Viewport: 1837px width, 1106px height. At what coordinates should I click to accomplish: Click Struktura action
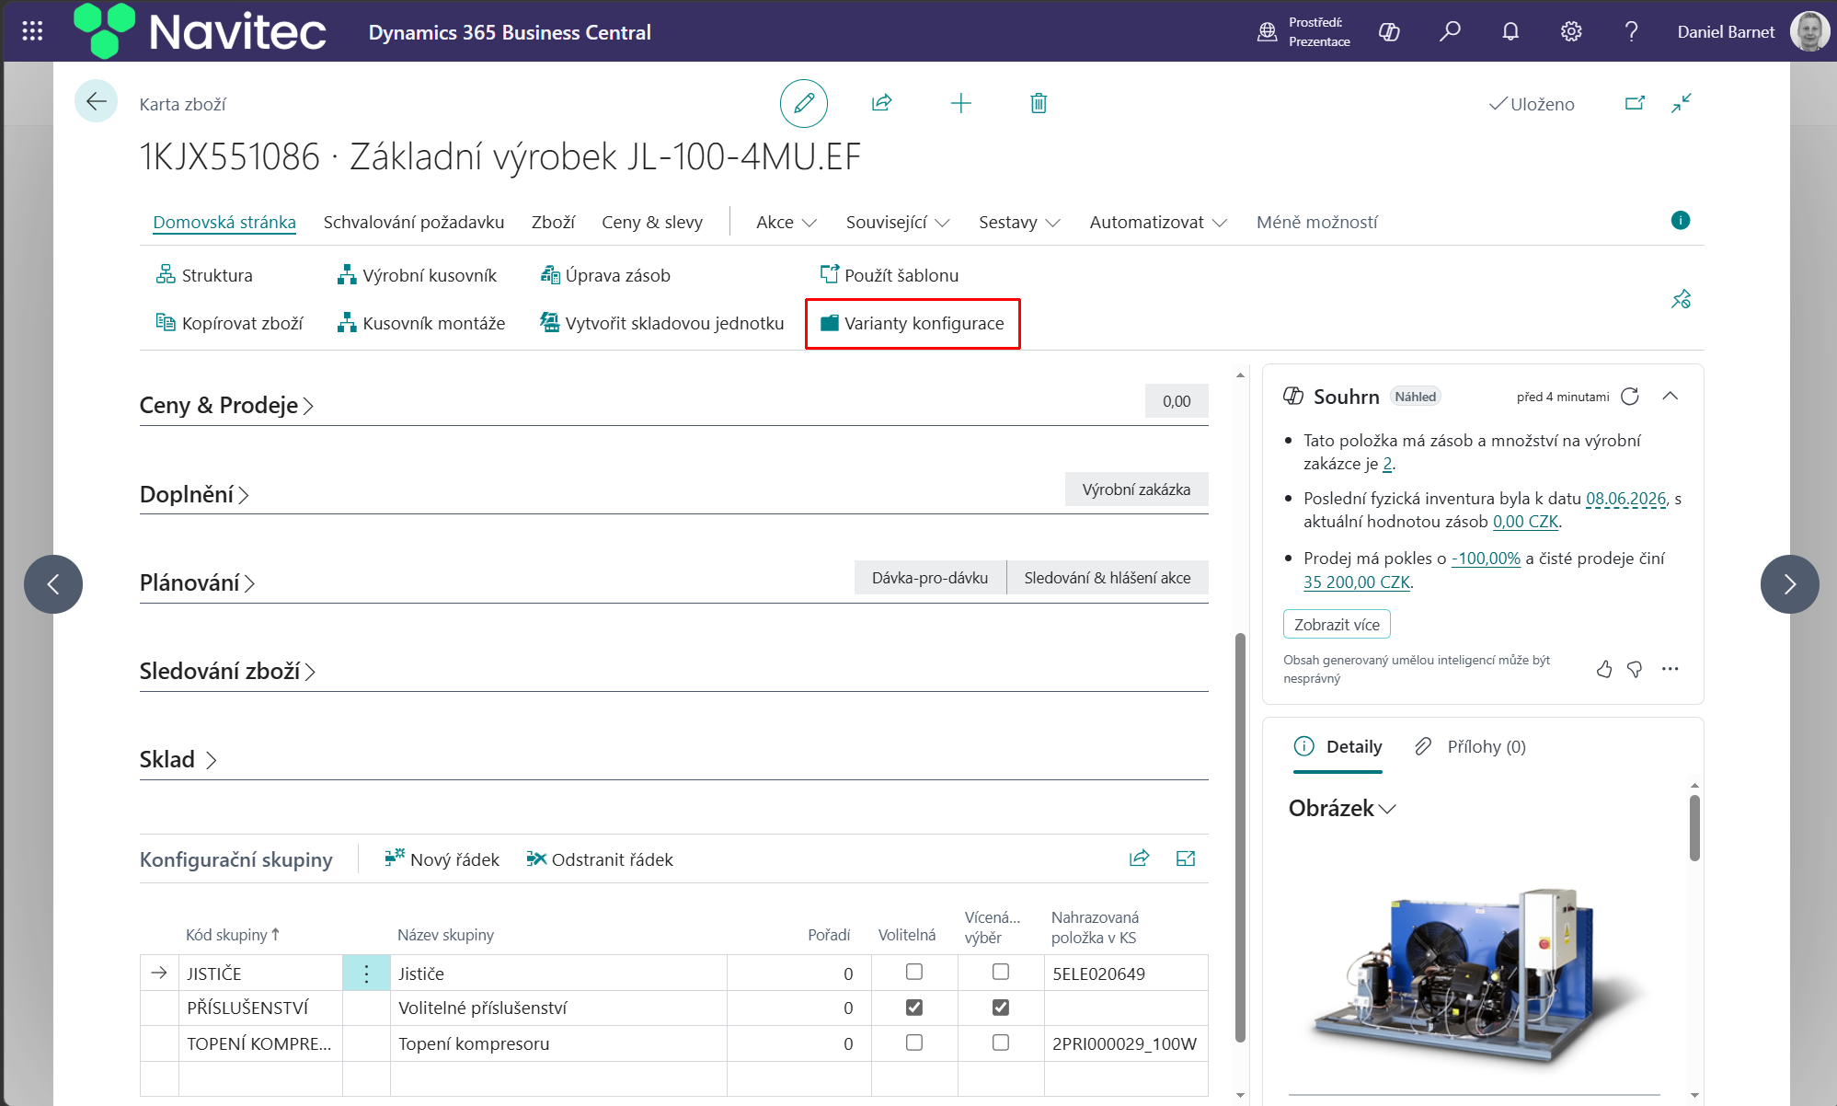204,275
